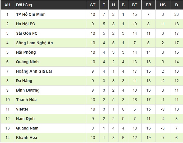Image resolution: width=183 pixels, height=143 pixels.
Task: Select Quảng Ninh in the standings
Action: [27, 62]
